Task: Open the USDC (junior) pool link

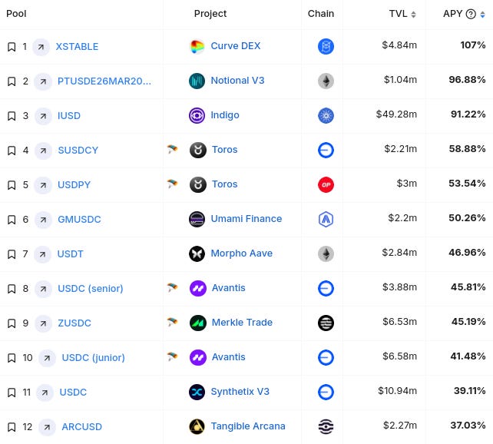Action: 94,358
